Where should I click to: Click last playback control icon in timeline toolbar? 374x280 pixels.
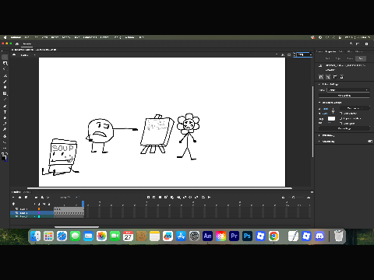[x=209, y=198]
